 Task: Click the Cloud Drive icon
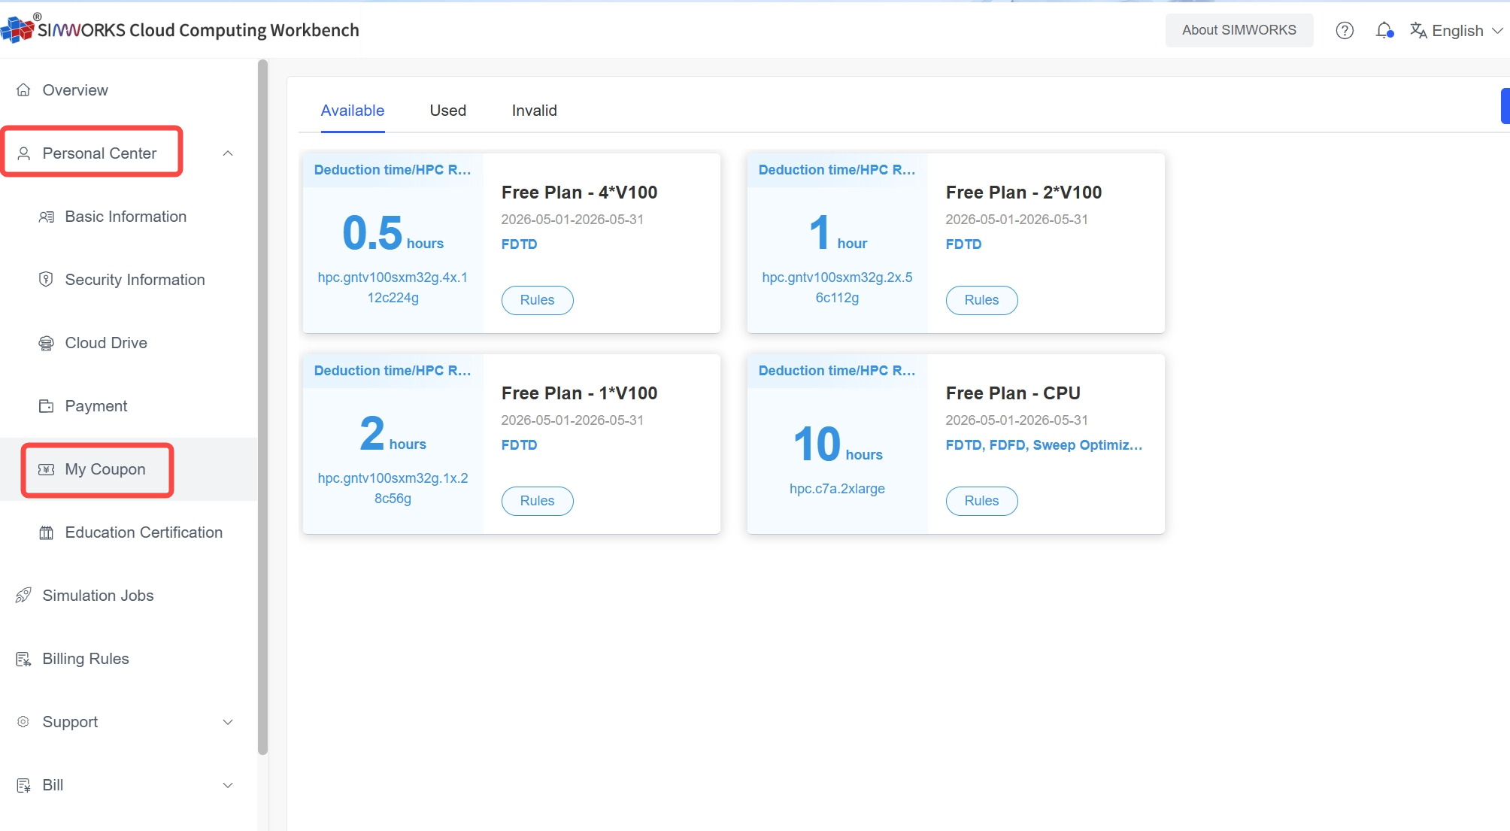(46, 343)
